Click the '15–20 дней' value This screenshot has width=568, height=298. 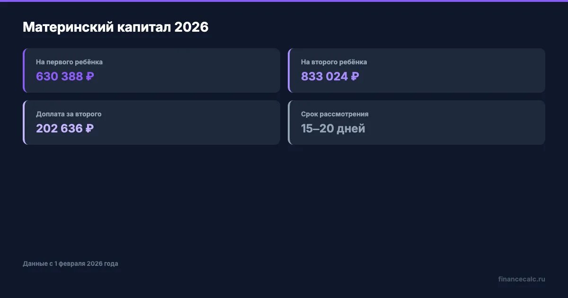333,128
